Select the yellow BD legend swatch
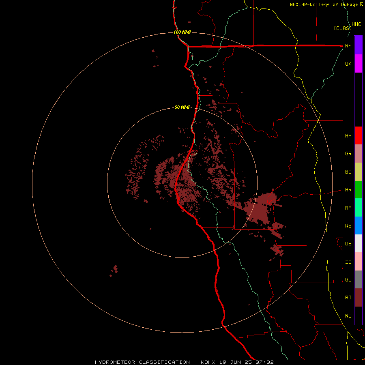 point(358,172)
